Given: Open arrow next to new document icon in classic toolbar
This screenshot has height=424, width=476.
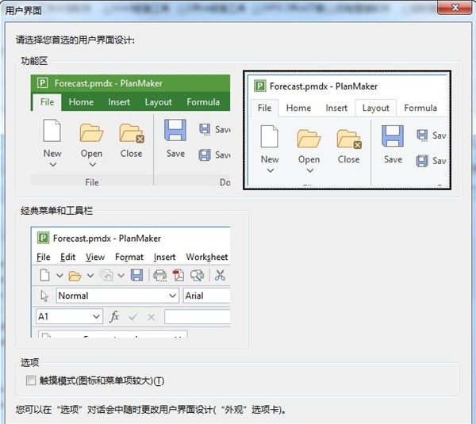Looking at the screenshot, I should pos(59,275).
